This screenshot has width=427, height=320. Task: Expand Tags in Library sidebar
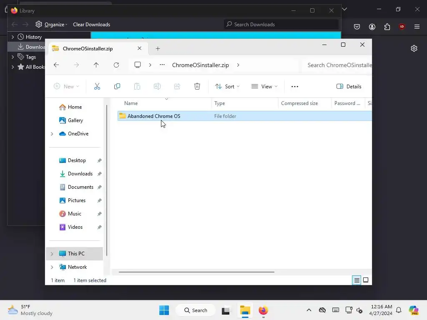tap(13, 57)
